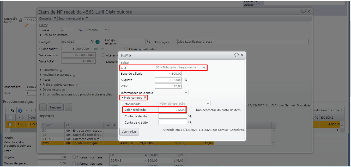The width and height of the screenshot is (351, 167).
Task: Toggle the Desconto checkbox beside Valor total
Action: tap(104, 61)
